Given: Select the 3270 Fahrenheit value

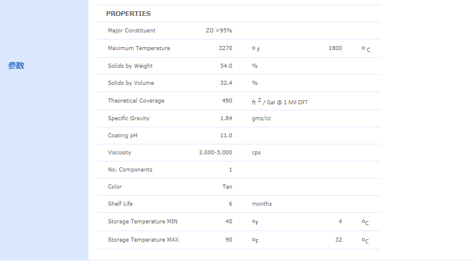Looking at the screenshot, I should 225,48.
